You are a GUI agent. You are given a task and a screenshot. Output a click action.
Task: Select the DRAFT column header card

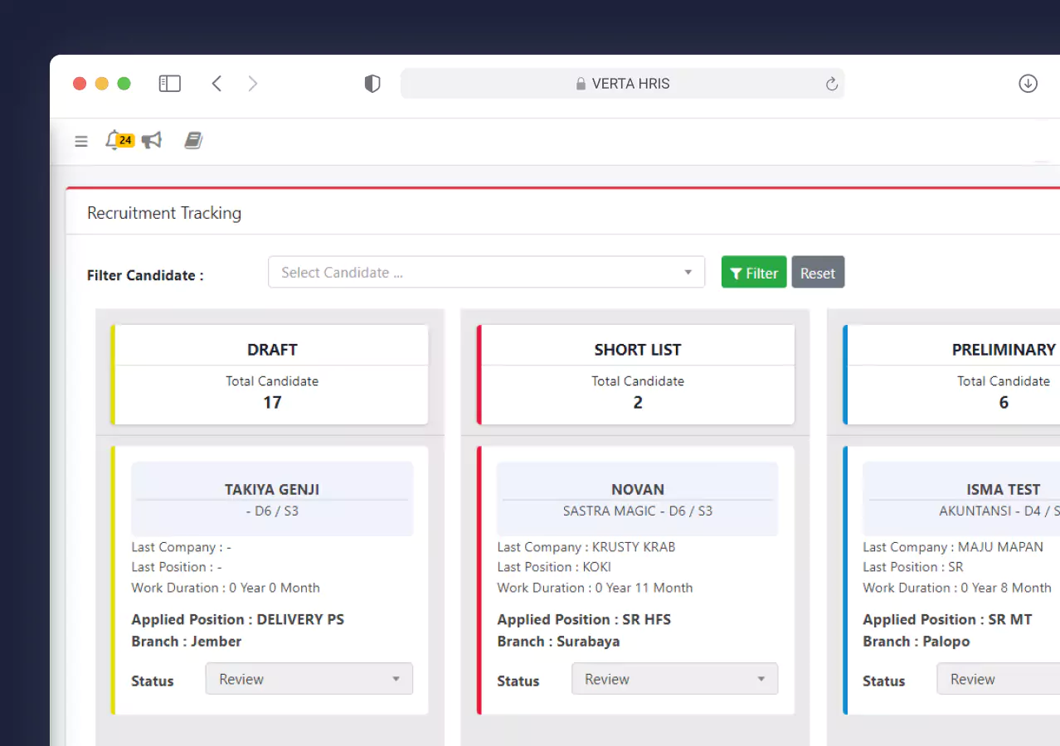[x=271, y=375]
